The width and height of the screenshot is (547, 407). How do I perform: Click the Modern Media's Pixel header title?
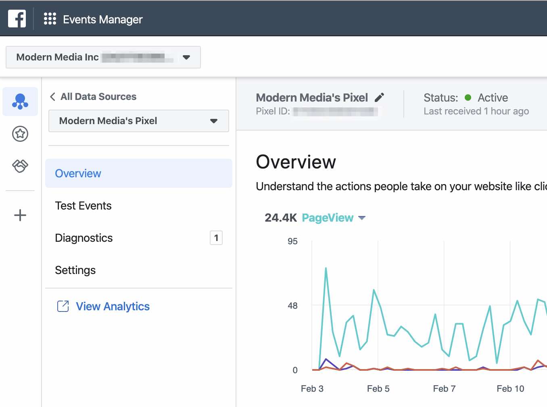312,98
